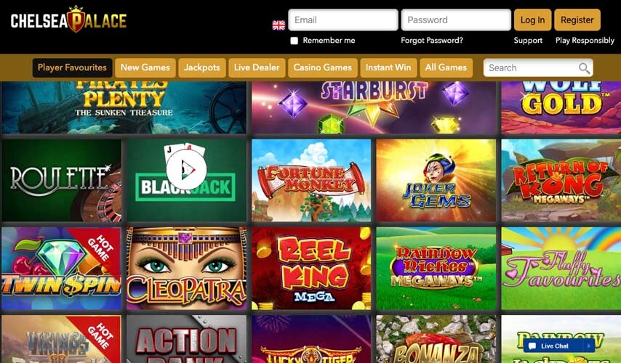This screenshot has height=363, width=621.
Task: Expand the Live Chat arrow
Action: [x=589, y=346]
